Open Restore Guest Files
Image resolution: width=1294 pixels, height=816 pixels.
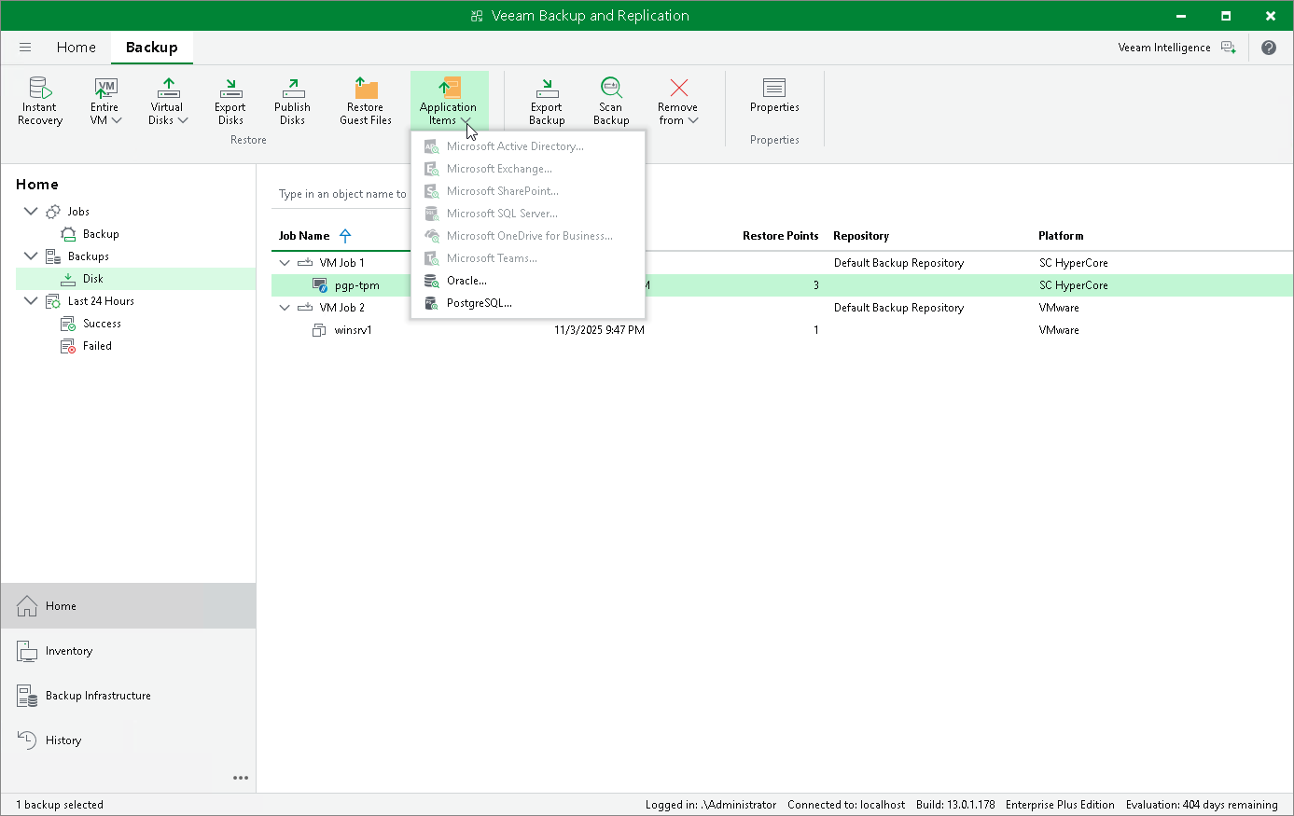pyautogui.click(x=366, y=102)
